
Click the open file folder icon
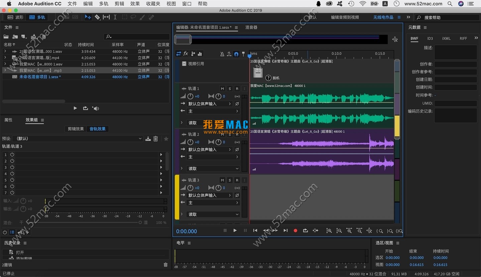[6, 37]
